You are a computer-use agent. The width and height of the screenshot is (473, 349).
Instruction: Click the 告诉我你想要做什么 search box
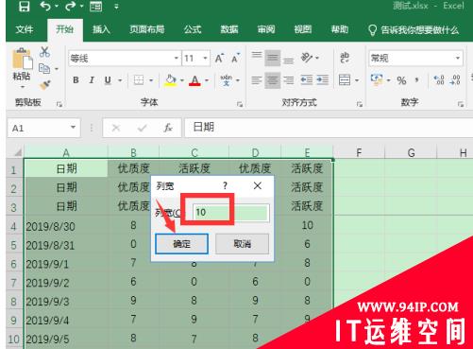point(414,30)
